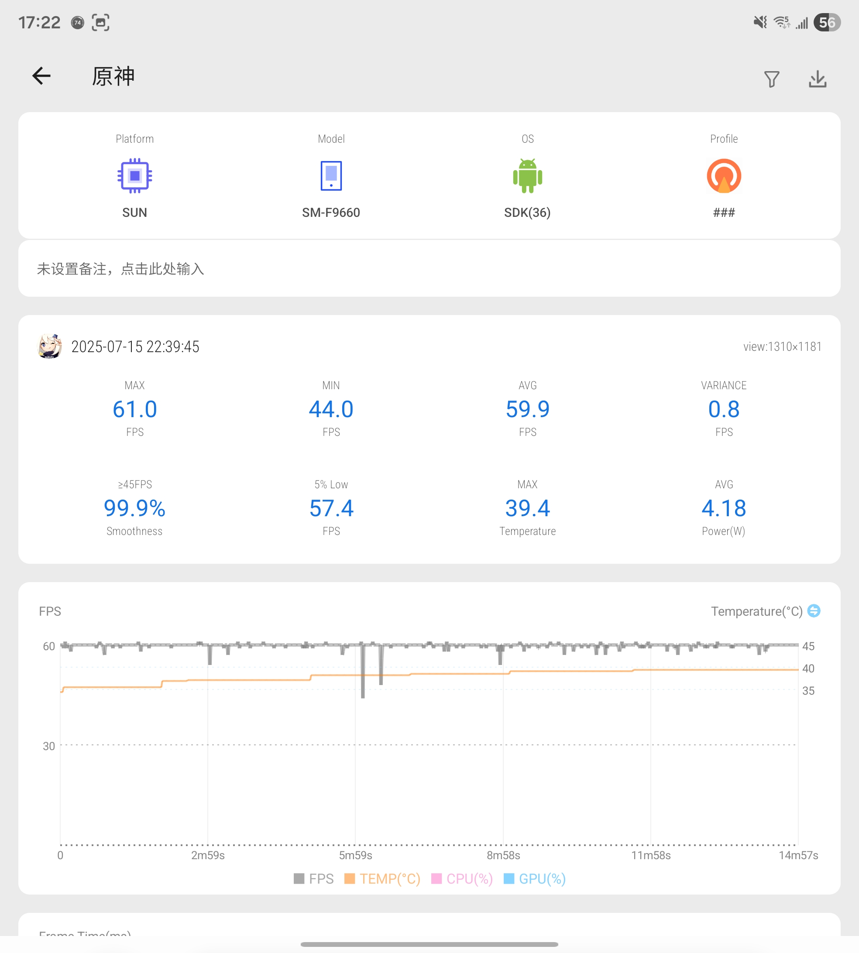The height and width of the screenshot is (953, 859).
Task: Tap the ### profile value
Action: click(x=724, y=213)
